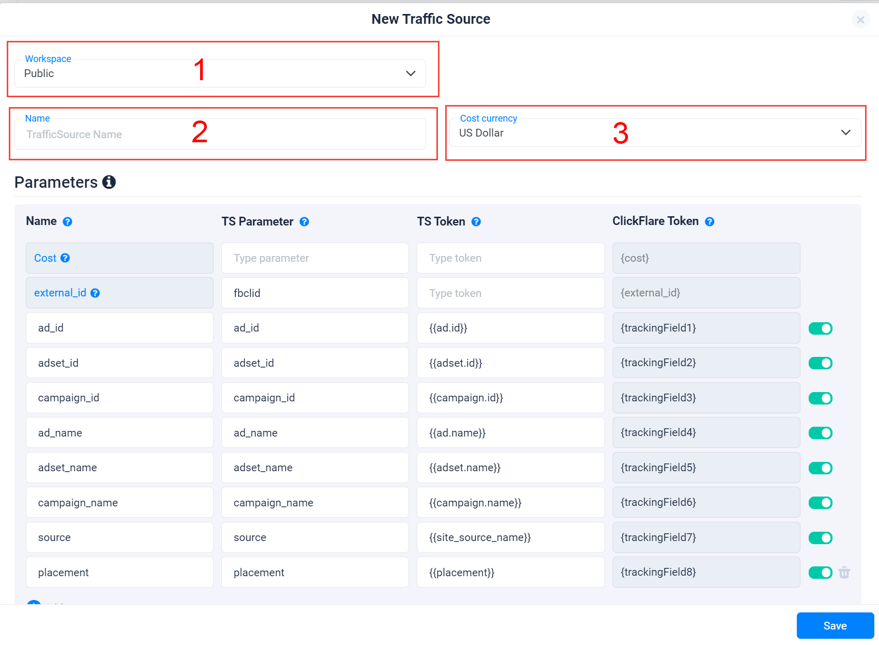Click the Cost TS Parameter input

pos(315,258)
